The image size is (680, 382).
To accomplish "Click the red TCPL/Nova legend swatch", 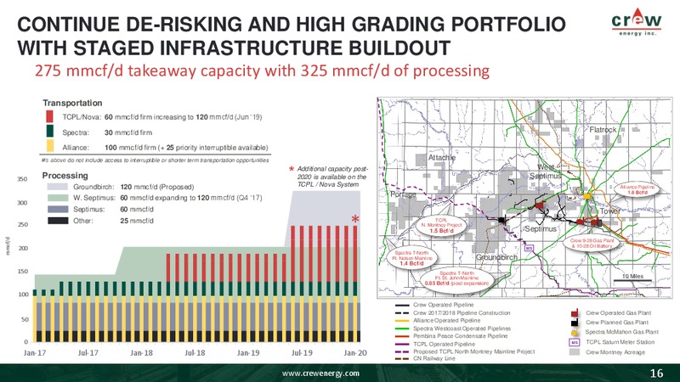I will point(50,116).
